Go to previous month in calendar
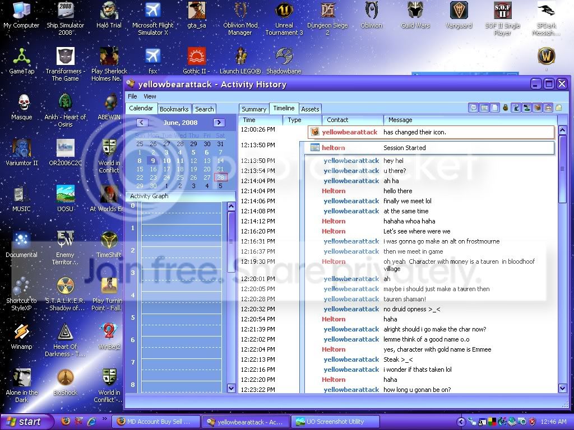 (142, 123)
